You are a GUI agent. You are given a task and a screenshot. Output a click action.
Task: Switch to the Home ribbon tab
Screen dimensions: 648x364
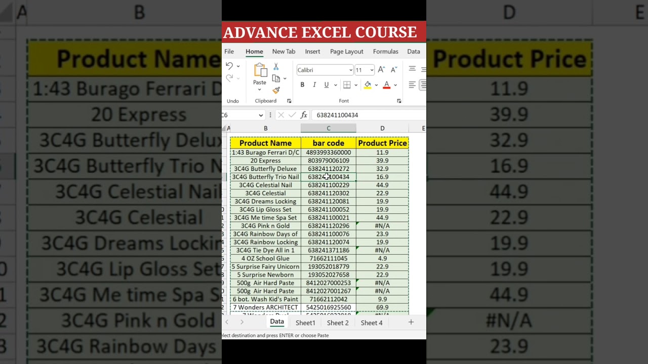(x=254, y=52)
